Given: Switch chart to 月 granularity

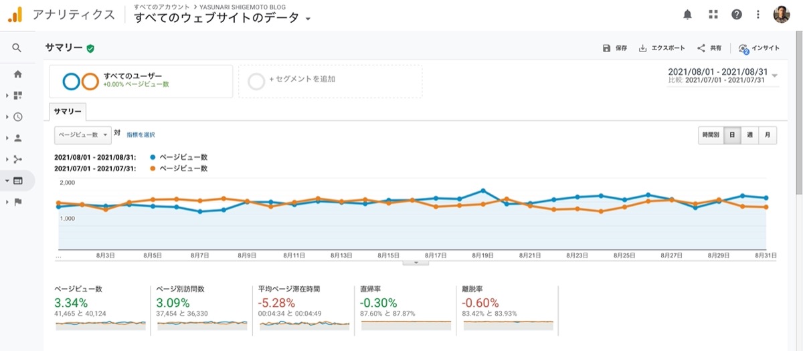Looking at the screenshot, I should coord(768,134).
